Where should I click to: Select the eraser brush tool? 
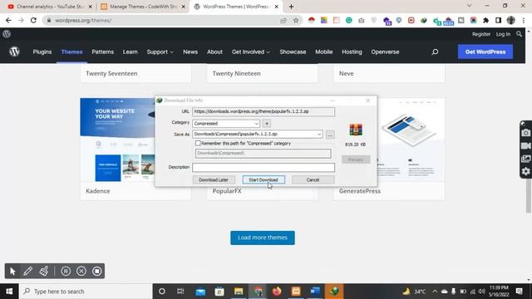point(44,272)
